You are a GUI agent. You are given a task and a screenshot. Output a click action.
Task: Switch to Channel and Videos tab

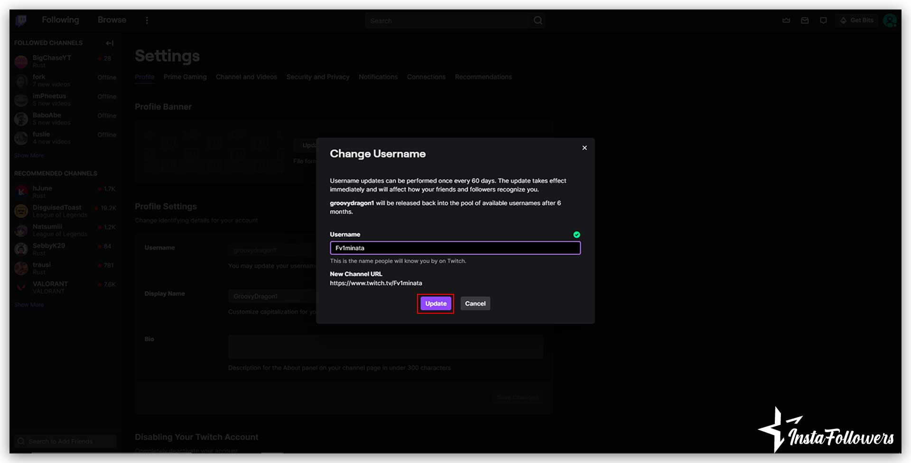click(x=246, y=77)
